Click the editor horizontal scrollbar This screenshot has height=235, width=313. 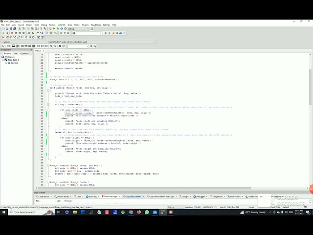pos(144,188)
